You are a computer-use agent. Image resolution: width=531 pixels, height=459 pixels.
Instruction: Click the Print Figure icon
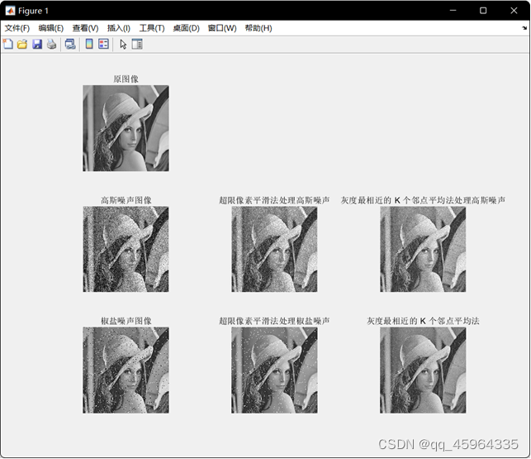(51, 44)
